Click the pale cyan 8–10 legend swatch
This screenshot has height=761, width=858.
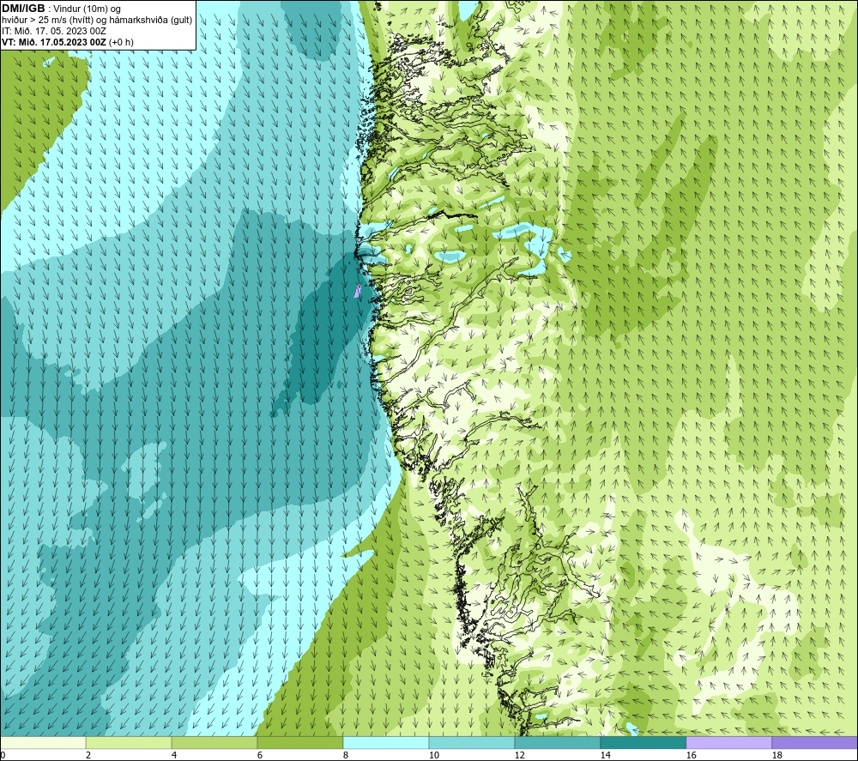[x=386, y=743]
